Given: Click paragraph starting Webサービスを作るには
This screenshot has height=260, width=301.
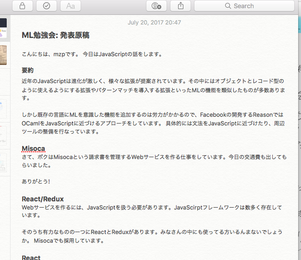Looking at the screenshot, I should coord(152,211).
